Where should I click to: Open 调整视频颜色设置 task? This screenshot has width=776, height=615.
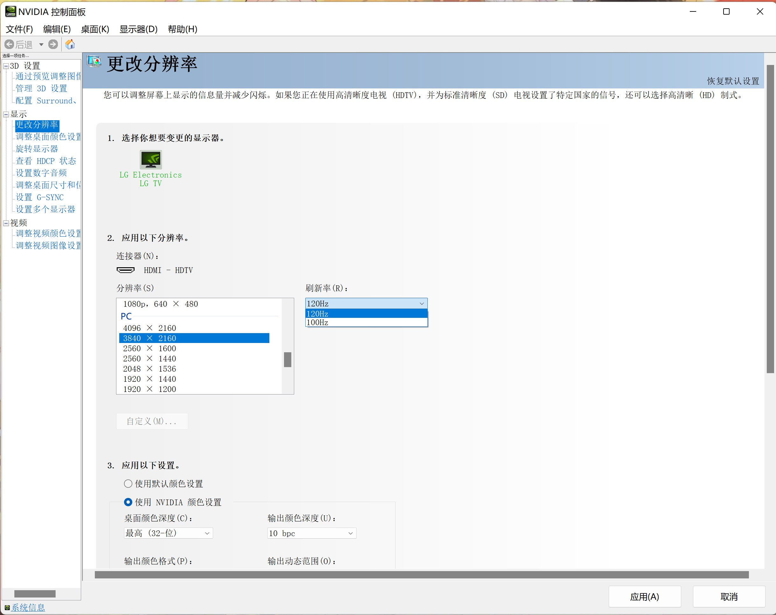point(48,233)
